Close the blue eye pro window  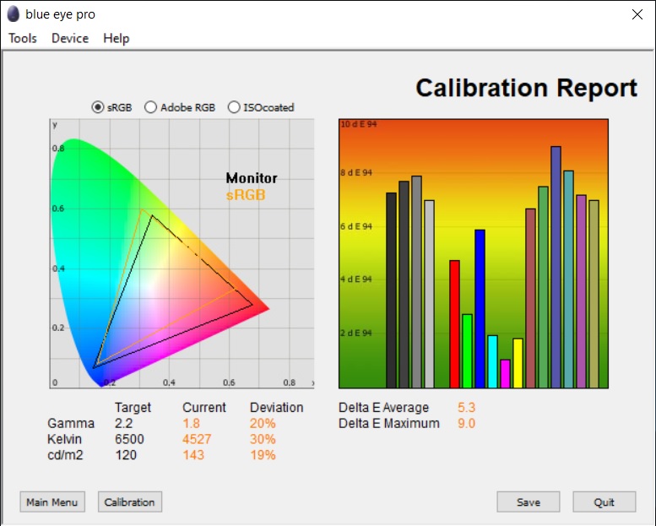click(x=637, y=14)
